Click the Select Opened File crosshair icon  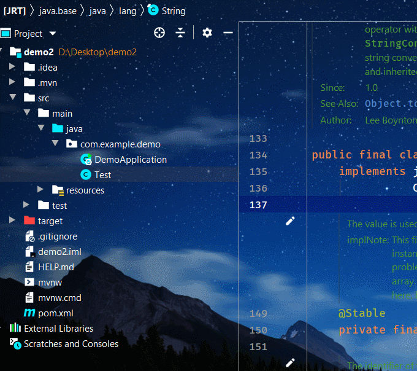click(159, 33)
